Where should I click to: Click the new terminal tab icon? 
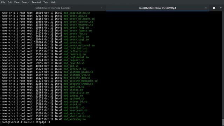click(x=214, y=8)
